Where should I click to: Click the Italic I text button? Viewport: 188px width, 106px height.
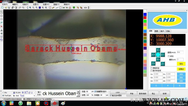(78, 95)
